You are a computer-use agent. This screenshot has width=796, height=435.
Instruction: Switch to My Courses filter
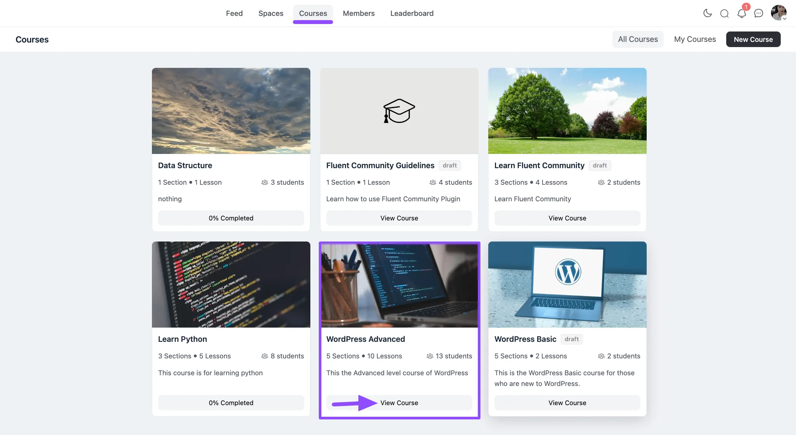[695, 39]
